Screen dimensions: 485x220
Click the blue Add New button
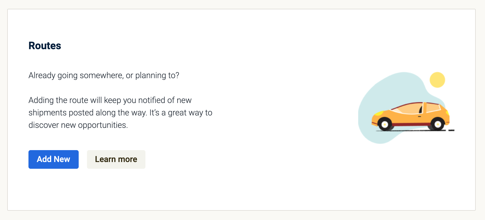(54, 159)
